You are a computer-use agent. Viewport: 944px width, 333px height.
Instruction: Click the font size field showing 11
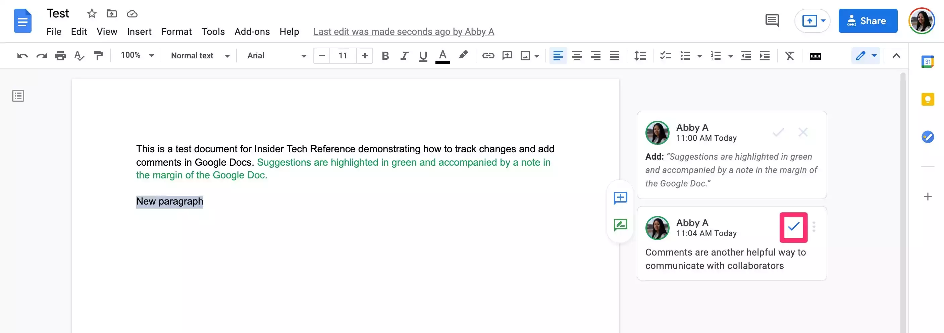[x=343, y=56]
